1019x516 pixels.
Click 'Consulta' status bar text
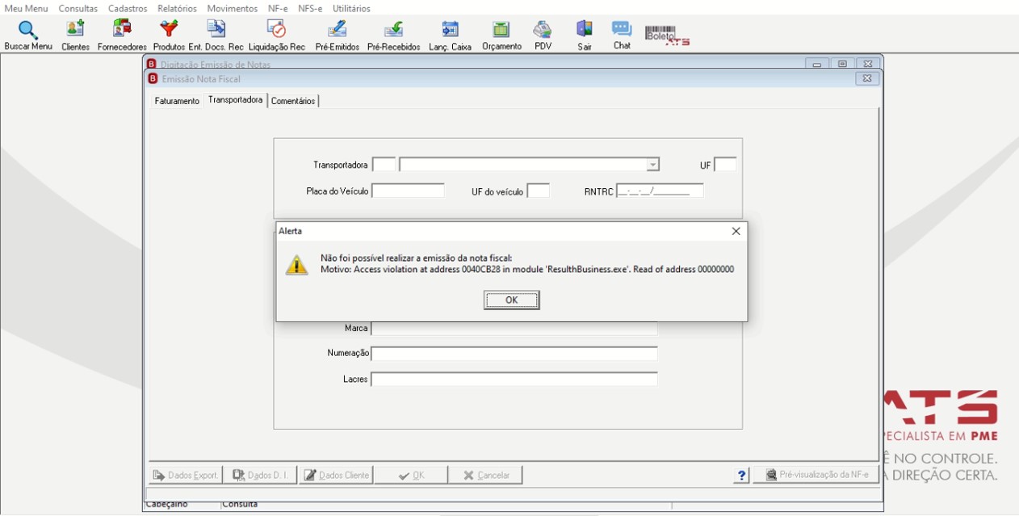240,505
